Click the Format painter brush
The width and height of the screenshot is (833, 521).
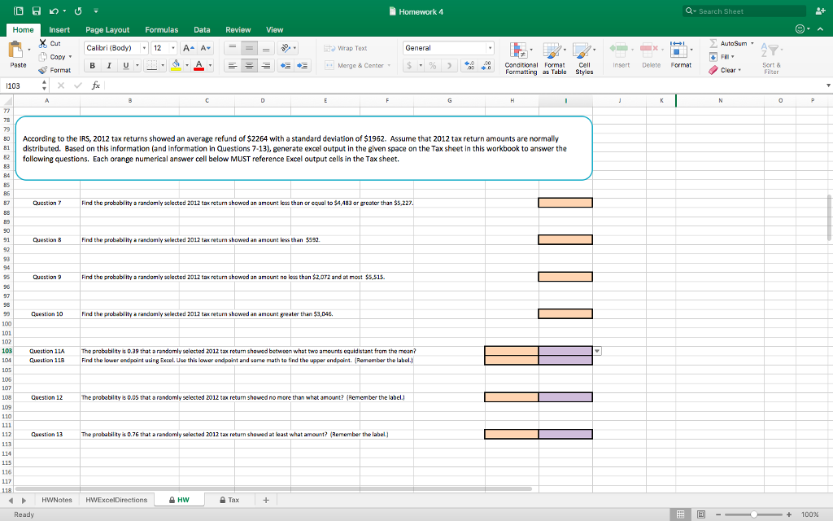[x=44, y=70]
